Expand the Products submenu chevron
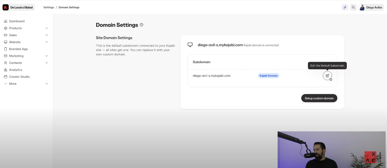 pos(47,28)
